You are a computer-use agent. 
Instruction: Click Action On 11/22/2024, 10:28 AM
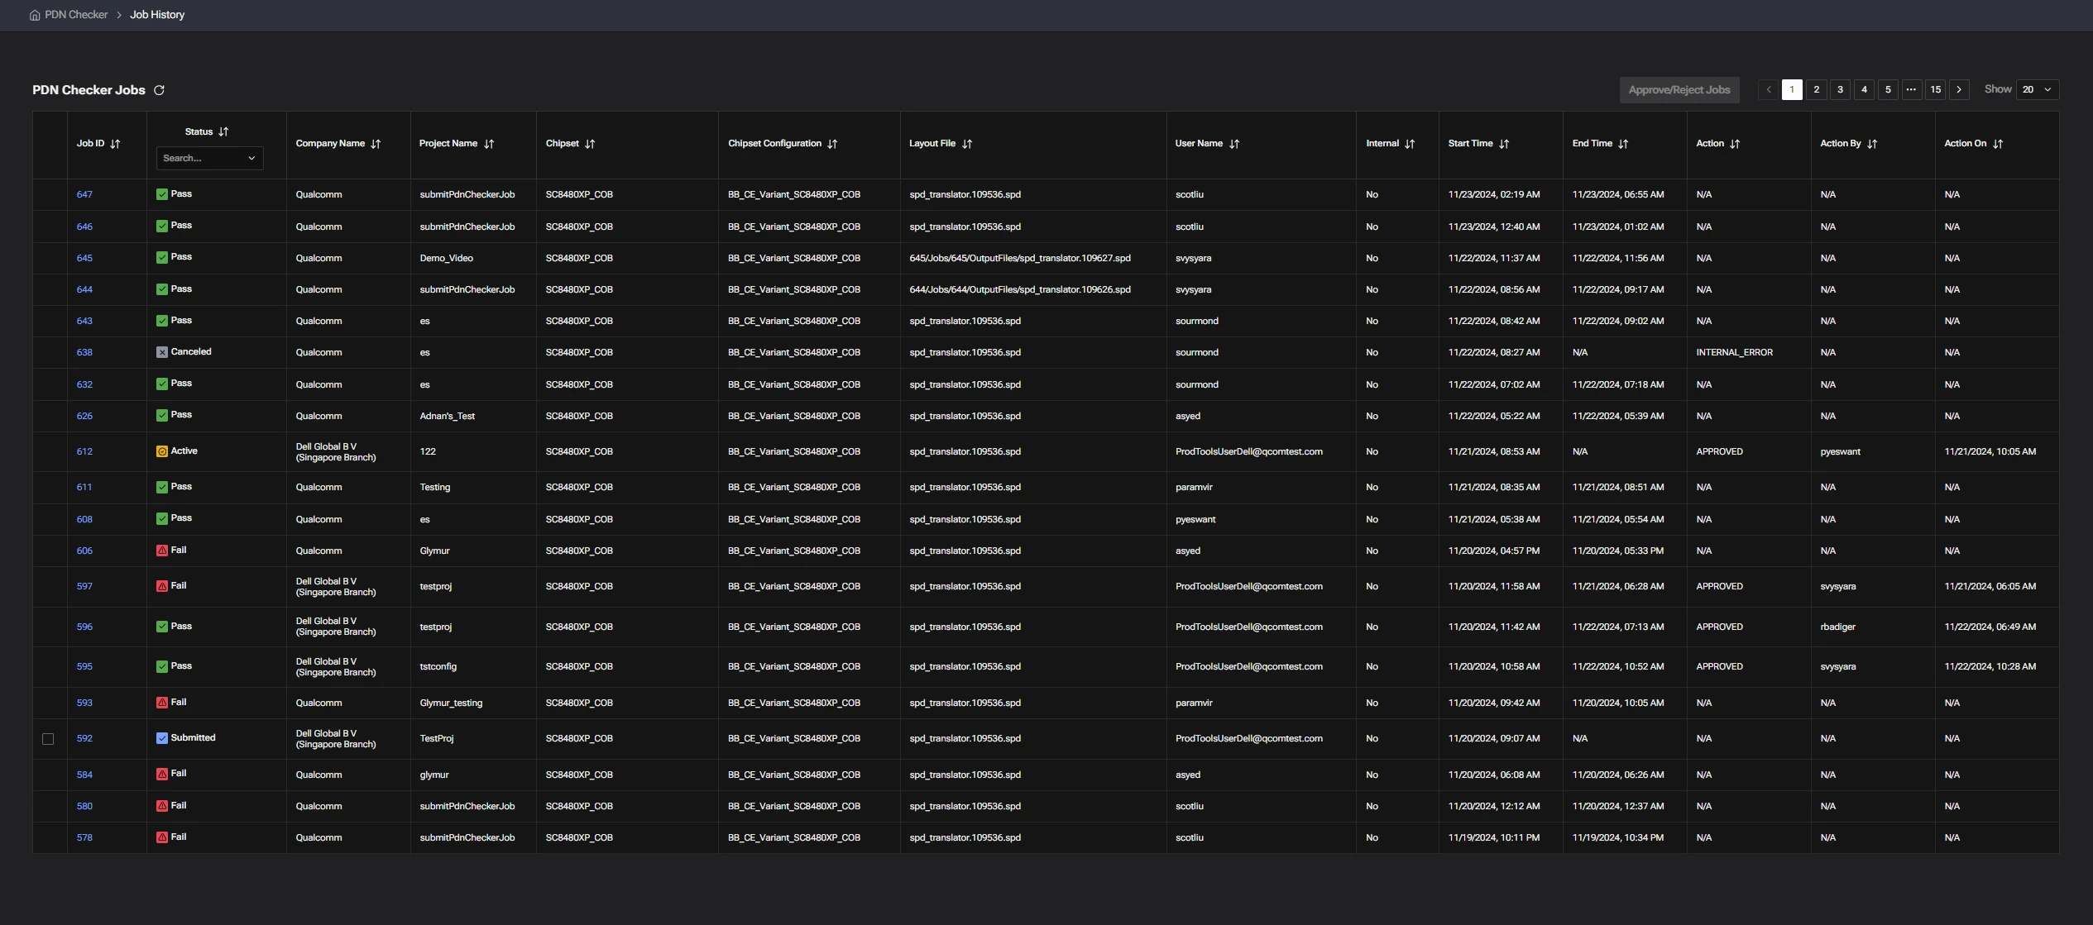pyautogui.click(x=1990, y=667)
